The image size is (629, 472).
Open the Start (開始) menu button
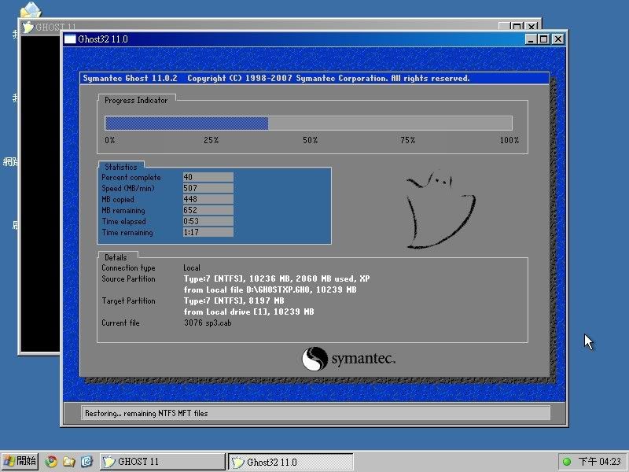coord(20,461)
